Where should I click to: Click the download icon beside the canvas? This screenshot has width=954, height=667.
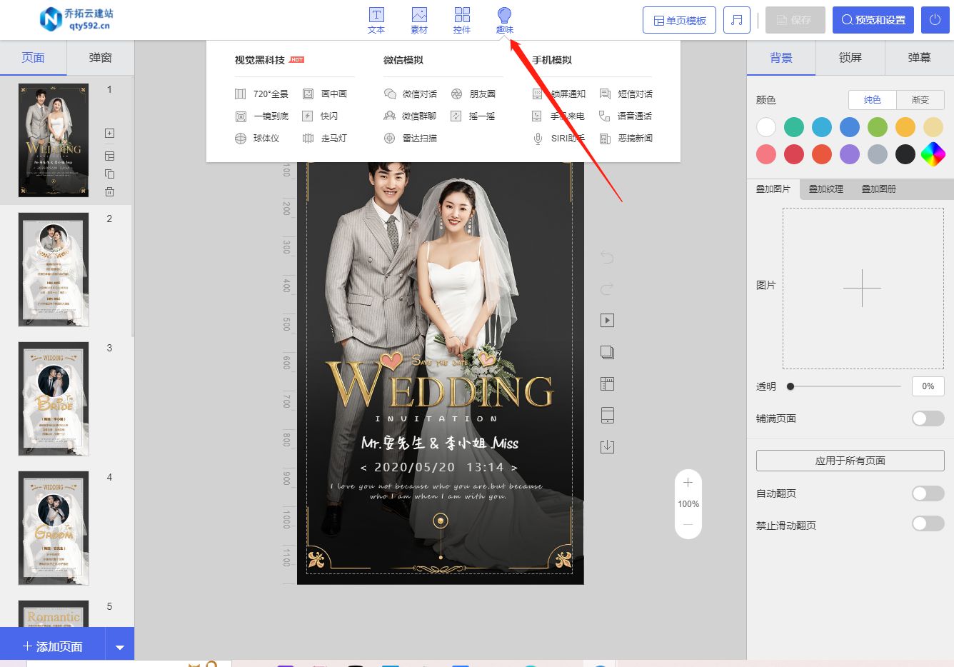607,446
